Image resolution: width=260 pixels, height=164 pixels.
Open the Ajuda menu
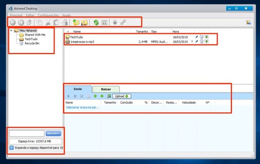[x=66, y=15]
